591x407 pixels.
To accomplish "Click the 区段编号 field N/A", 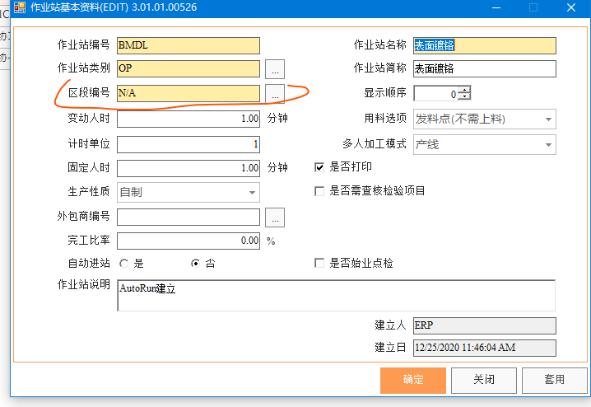I will (x=188, y=93).
